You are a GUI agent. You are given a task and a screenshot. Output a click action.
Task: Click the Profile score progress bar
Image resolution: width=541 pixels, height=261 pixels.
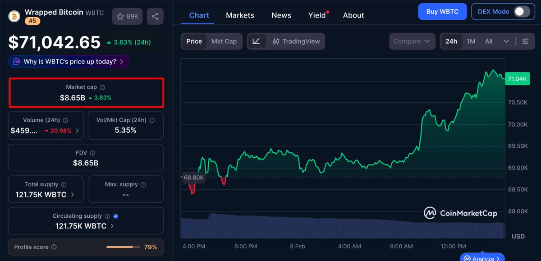(x=123, y=247)
